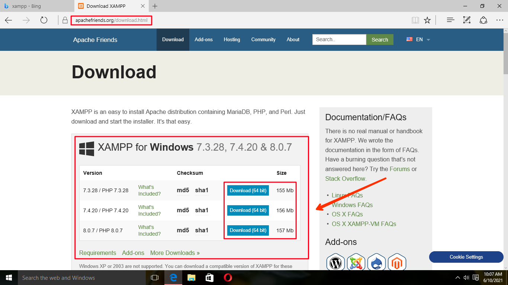The width and height of the screenshot is (508, 285).
Task: Click the browser address bar URL
Action: 112,20
